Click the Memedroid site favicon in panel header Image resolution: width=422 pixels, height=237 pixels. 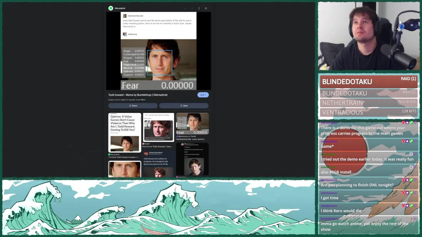111,8
